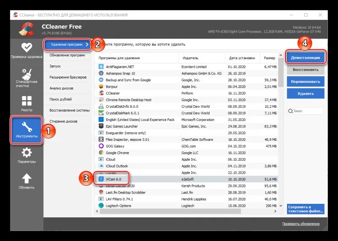The width and height of the screenshot is (338, 241).
Task: Click the Google Chrome icon
Action: point(101,153)
